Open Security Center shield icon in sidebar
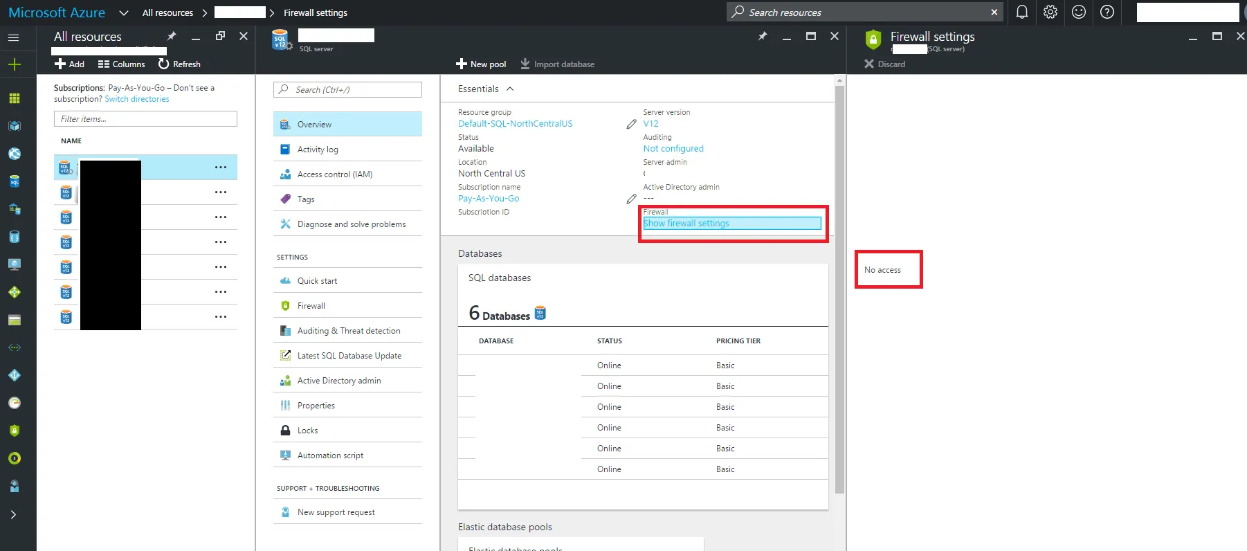This screenshot has width=1247, height=551. click(14, 431)
